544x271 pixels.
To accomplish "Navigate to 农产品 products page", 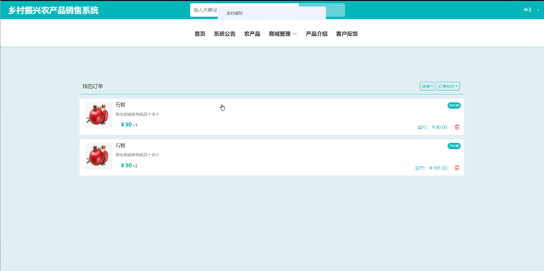I will pos(252,34).
